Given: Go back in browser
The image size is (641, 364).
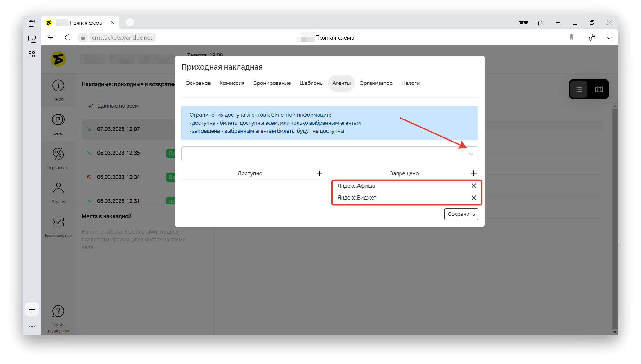Looking at the screenshot, I should 50,38.
